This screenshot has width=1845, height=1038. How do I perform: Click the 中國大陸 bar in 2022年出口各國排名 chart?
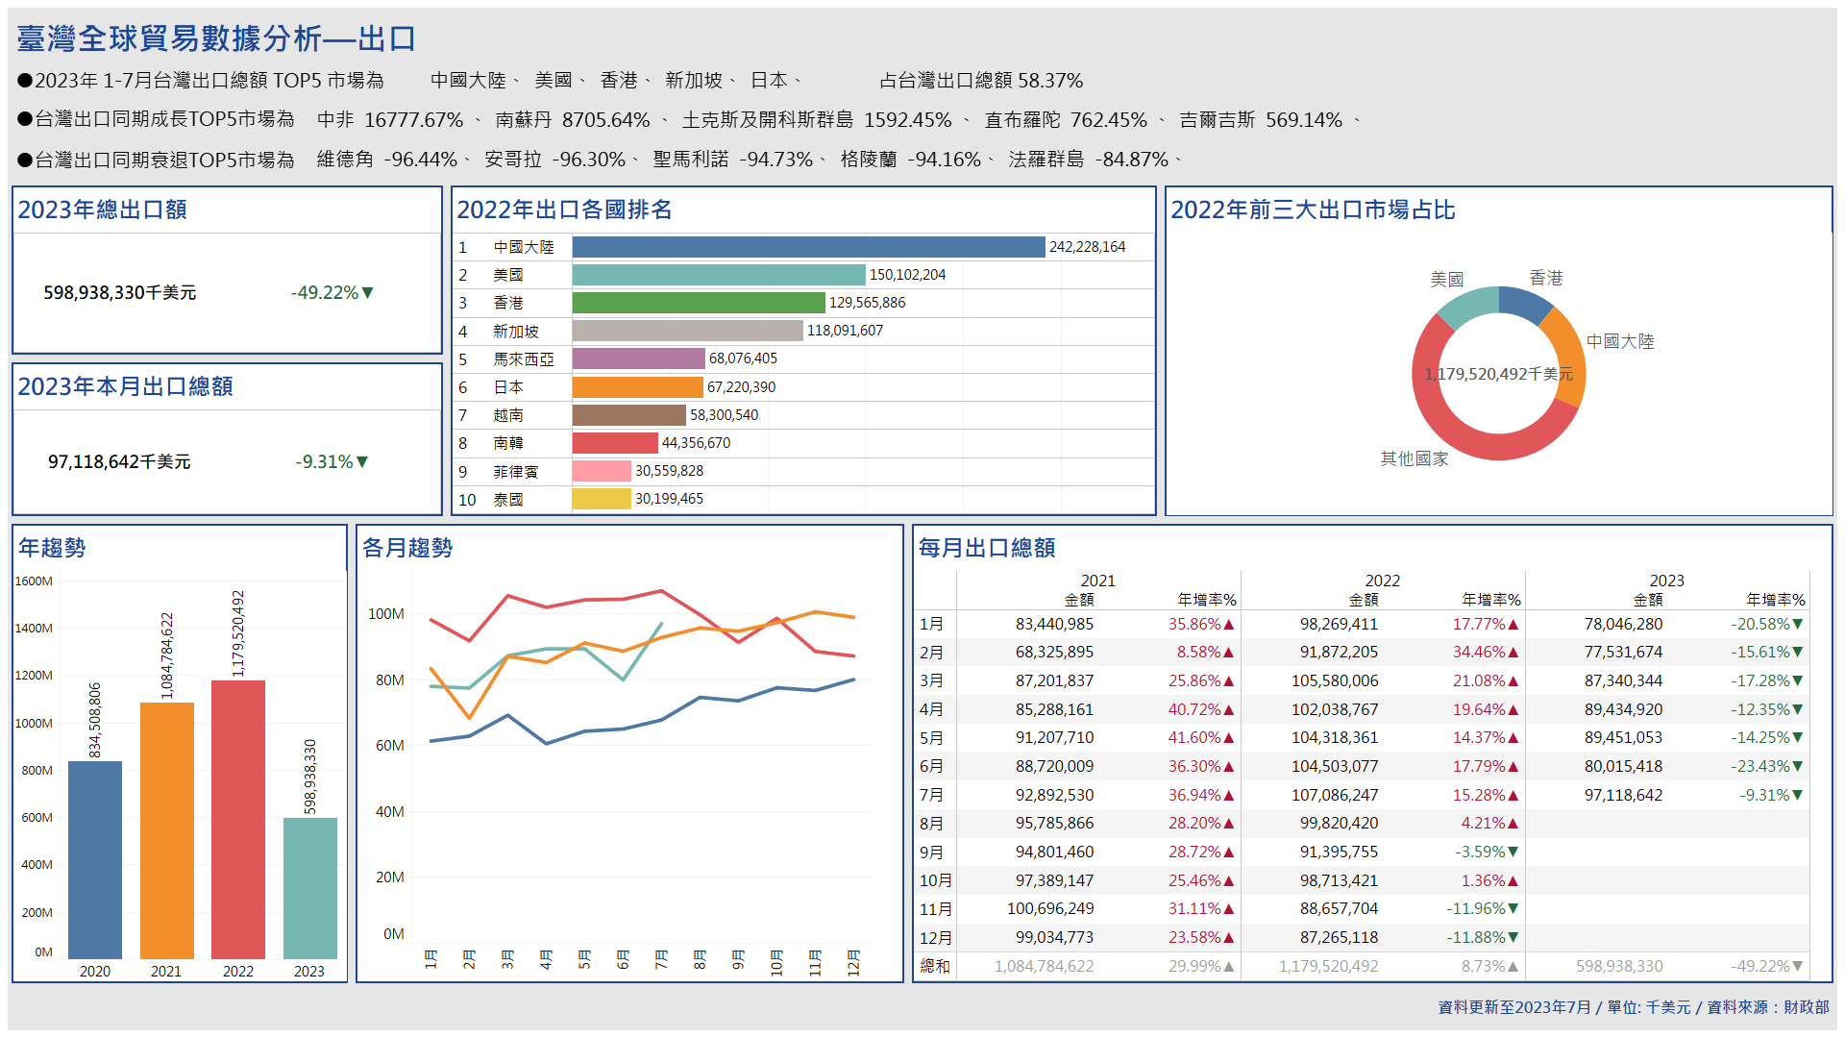pyautogui.click(x=807, y=247)
